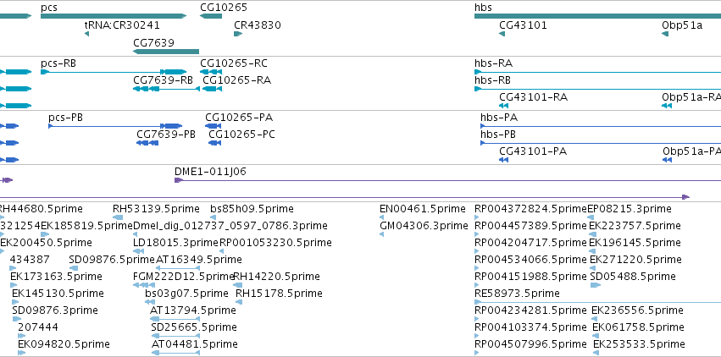Viewport: 721px width, 357px height.
Task: Open the pcs-RB transcript label
Action: pyautogui.click(x=58, y=63)
